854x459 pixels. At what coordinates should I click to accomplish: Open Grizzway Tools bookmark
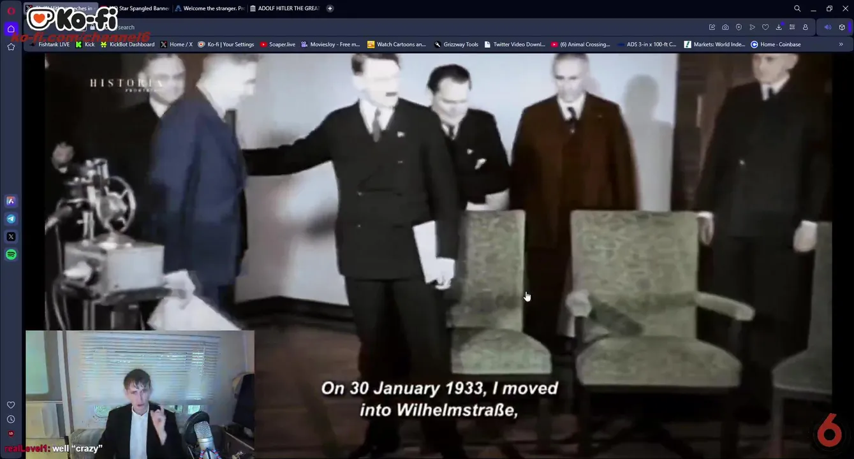pyautogui.click(x=456, y=45)
